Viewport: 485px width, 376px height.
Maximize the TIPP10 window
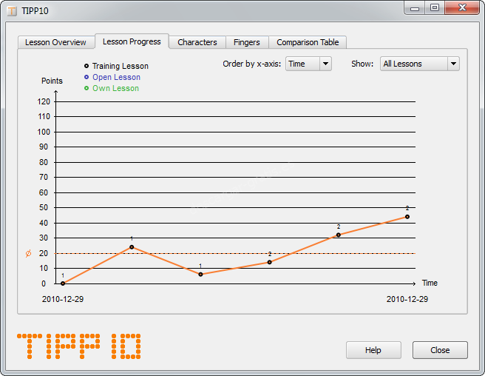click(435, 7)
